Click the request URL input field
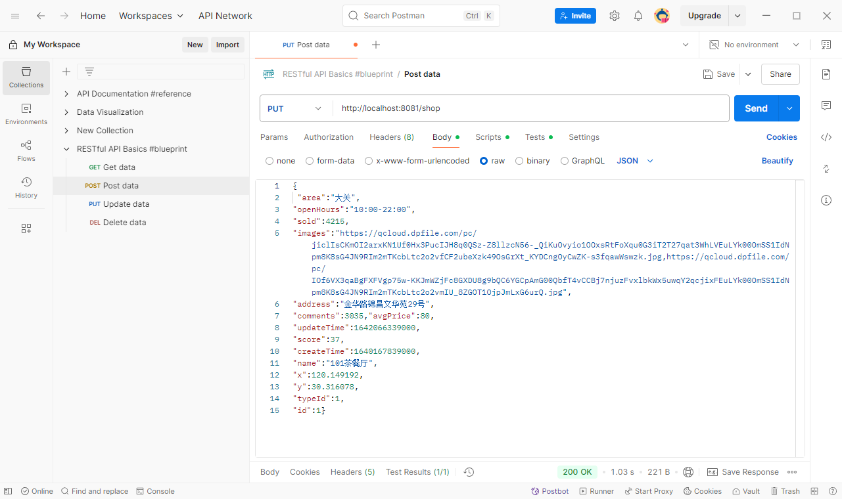842x499 pixels. click(x=531, y=108)
